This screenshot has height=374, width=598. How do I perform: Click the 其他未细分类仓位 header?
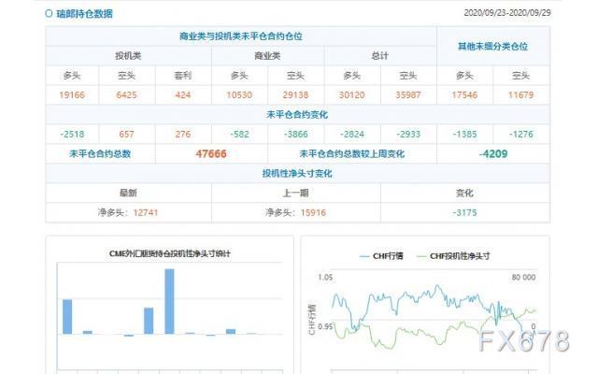point(492,46)
